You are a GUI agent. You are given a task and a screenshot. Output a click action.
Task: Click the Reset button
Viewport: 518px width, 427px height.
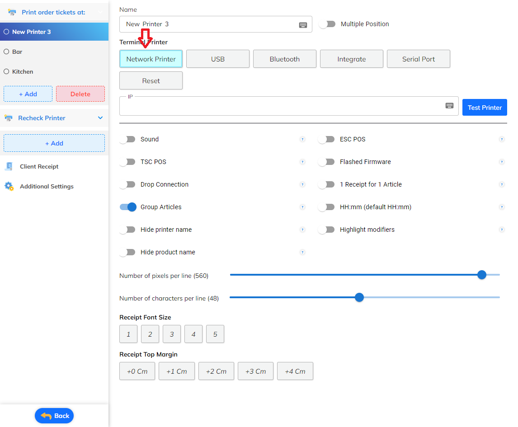151,81
